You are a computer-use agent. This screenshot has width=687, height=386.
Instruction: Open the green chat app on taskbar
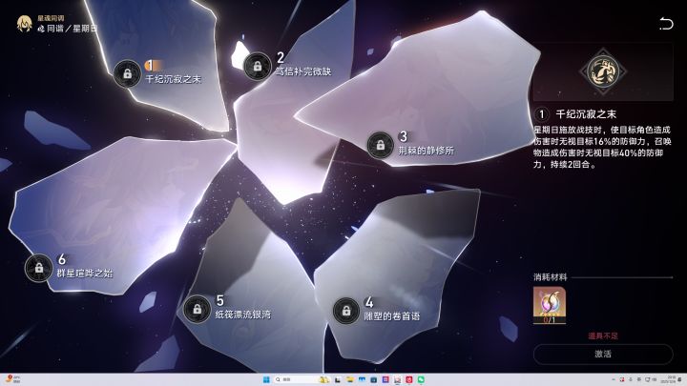tap(421, 379)
